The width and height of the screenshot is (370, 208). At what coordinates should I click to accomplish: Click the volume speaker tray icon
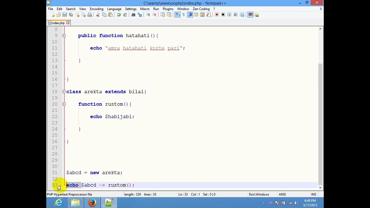[x=296, y=203]
